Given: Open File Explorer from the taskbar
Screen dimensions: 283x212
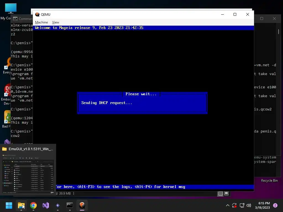Looking at the screenshot, I should pos(21,205).
